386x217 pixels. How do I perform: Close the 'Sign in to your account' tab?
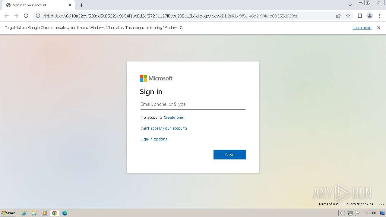click(x=70, y=5)
